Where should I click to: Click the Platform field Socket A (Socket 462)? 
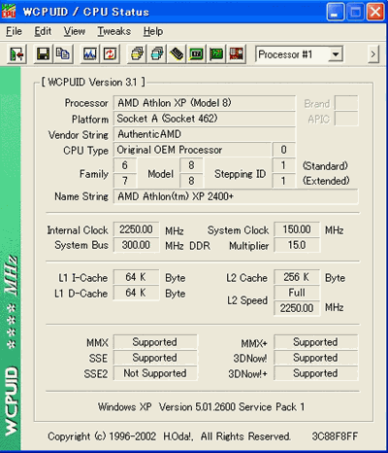point(205,119)
